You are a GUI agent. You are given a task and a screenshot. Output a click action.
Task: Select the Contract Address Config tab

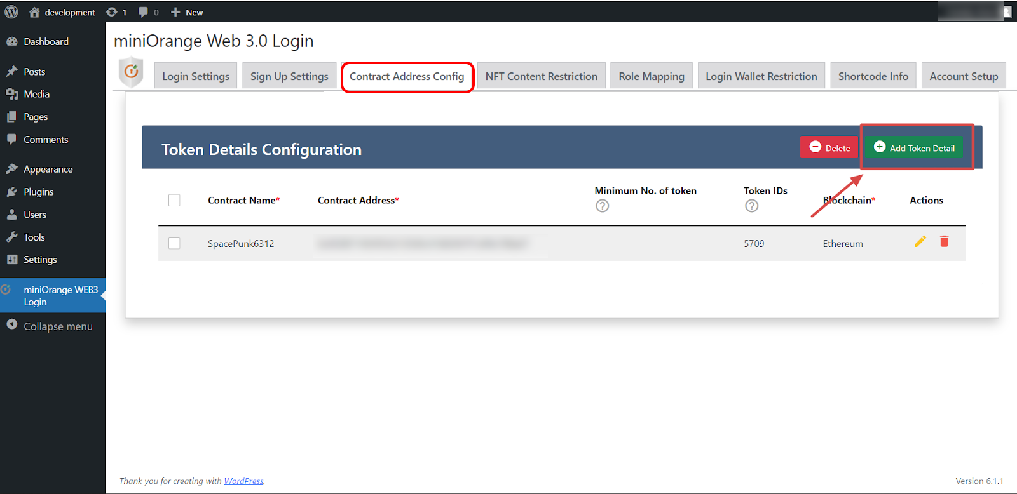click(407, 76)
